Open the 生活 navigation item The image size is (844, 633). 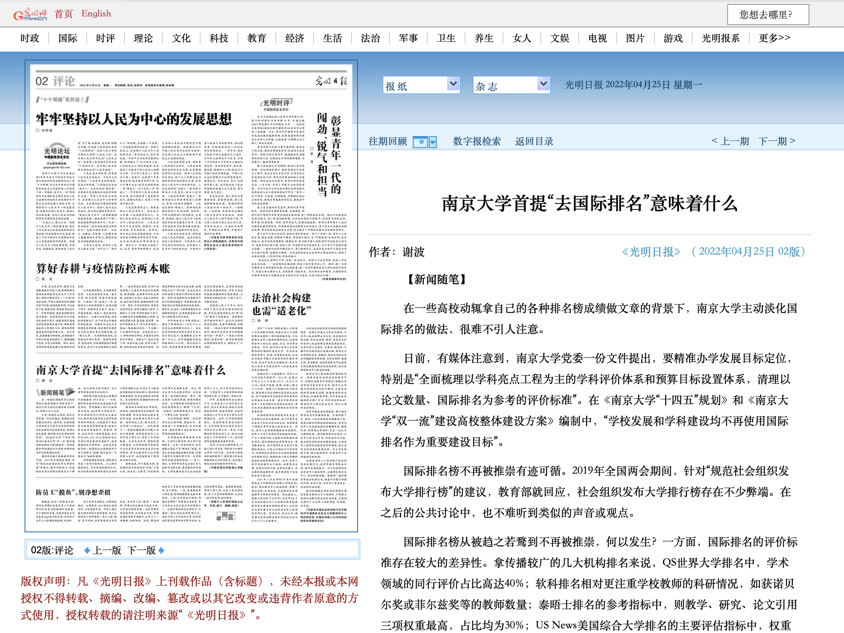tap(333, 38)
